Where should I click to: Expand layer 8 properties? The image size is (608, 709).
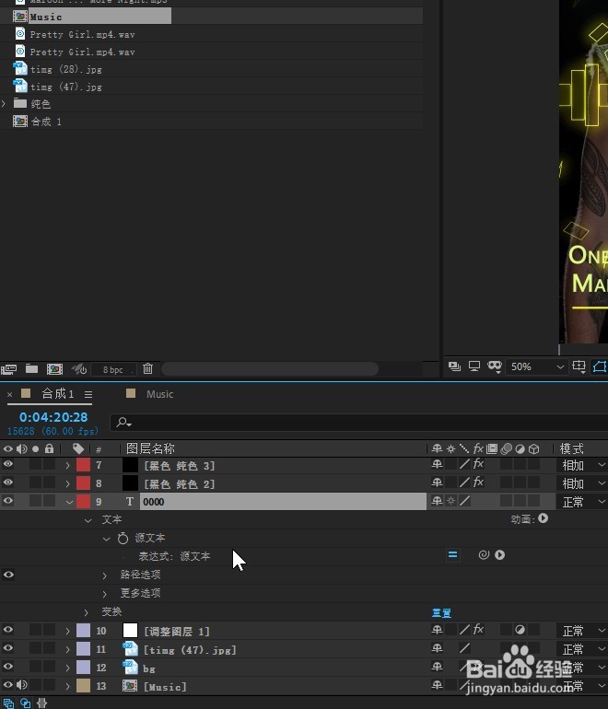(68, 483)
